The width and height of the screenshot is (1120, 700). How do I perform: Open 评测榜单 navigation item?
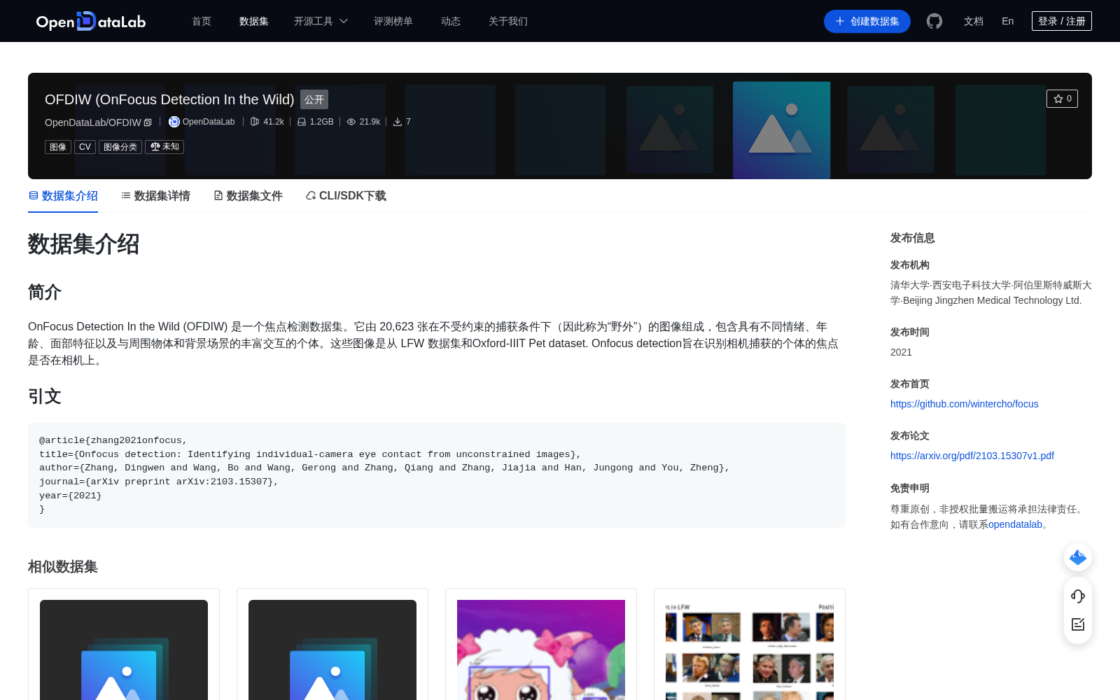393,21
